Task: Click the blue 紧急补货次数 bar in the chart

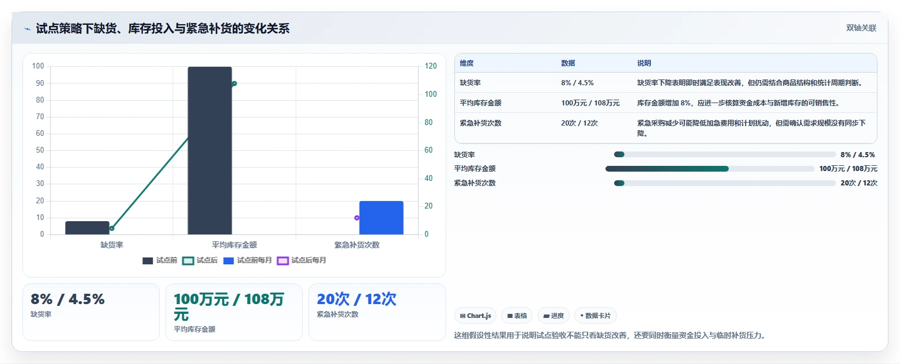Action: 381,218
